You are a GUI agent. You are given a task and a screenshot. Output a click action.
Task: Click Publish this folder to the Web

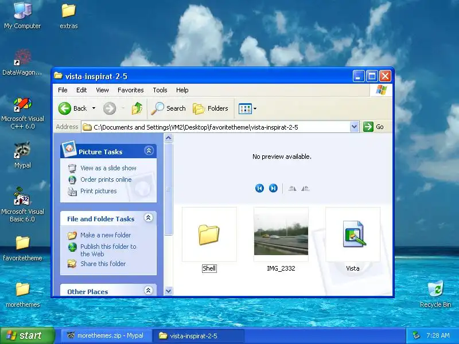coord(108,250)
